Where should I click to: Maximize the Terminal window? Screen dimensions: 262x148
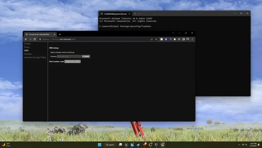point(241,13)
